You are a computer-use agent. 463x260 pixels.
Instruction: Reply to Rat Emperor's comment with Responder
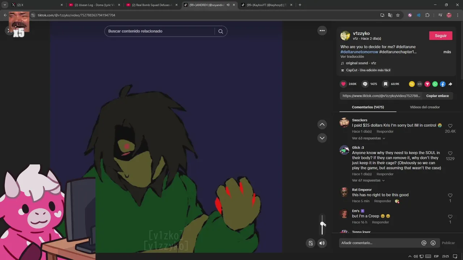tap(382, 201)
